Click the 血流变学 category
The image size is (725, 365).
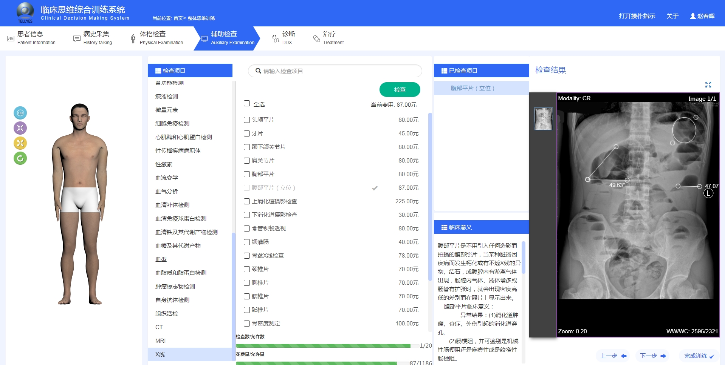pos(190,178)
